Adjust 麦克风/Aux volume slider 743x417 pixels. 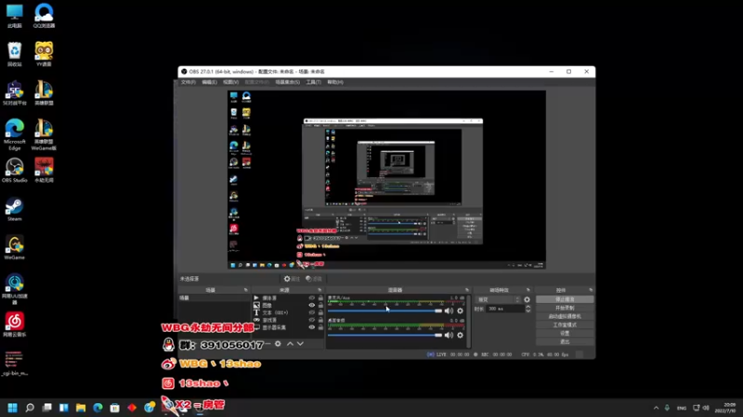(x=385, y=311)
